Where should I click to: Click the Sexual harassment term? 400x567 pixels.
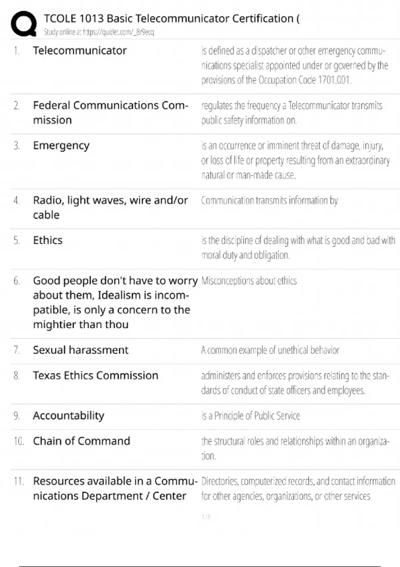80,350
